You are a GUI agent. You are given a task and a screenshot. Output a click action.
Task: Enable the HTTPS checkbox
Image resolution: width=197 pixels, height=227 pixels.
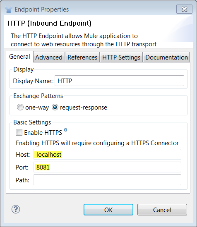(x=19, y=132)
